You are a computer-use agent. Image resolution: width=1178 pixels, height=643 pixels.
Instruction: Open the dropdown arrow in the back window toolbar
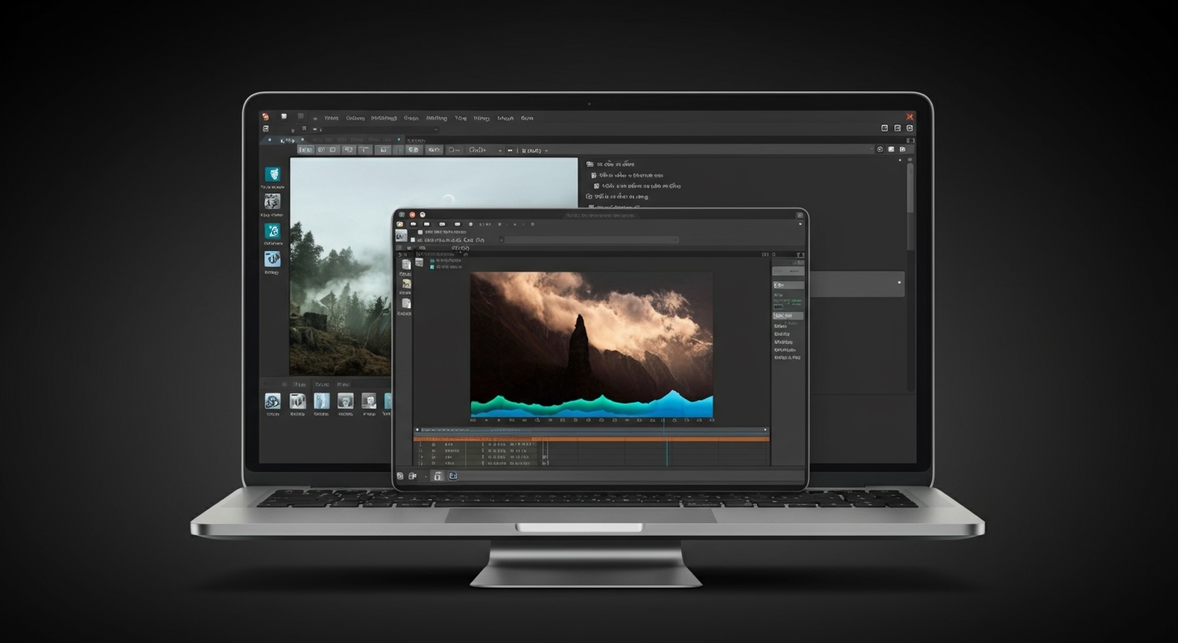[x=500, y=150]
